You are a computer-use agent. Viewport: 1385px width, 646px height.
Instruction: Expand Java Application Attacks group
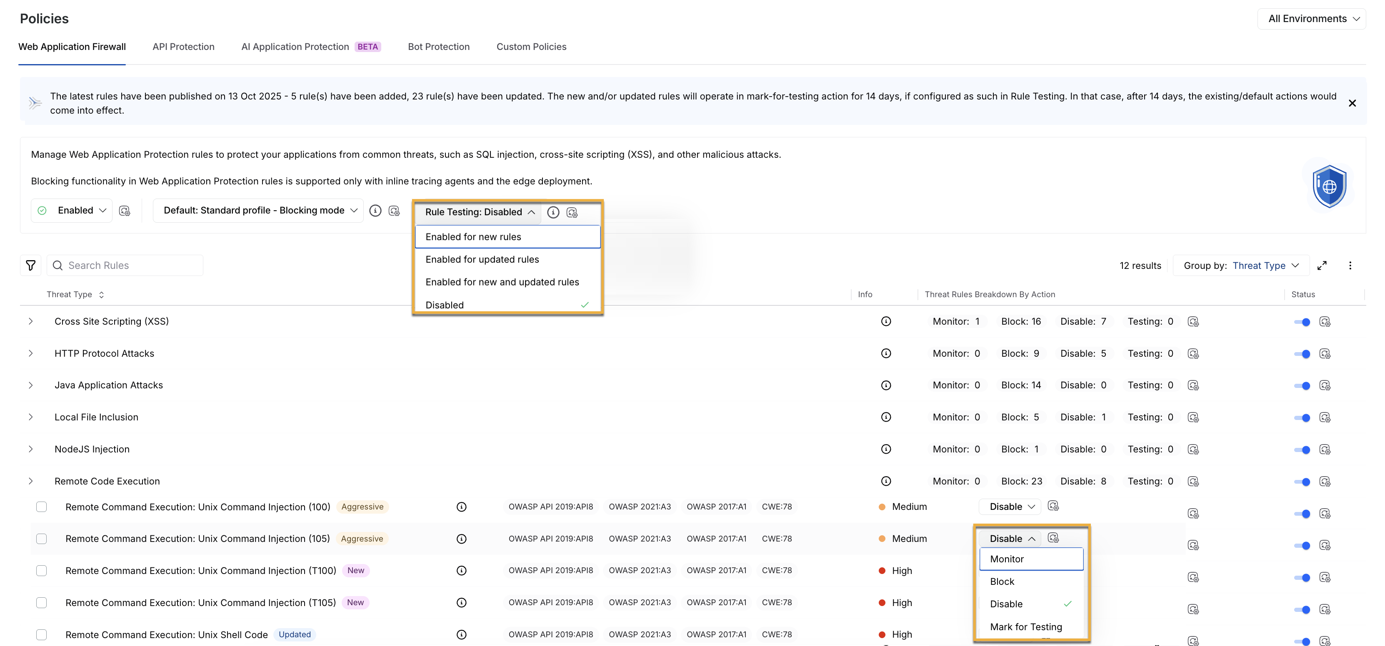[31, 385]
